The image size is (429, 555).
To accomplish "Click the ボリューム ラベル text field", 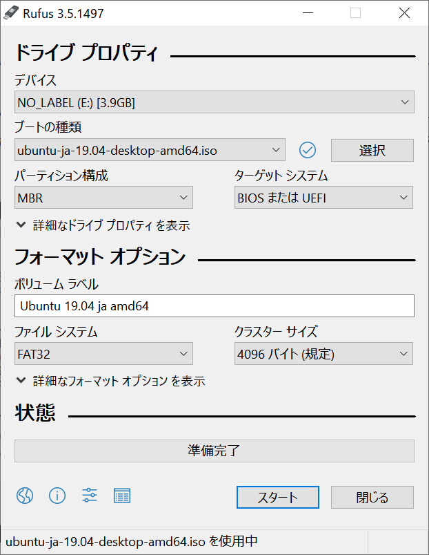I will 214,305.
